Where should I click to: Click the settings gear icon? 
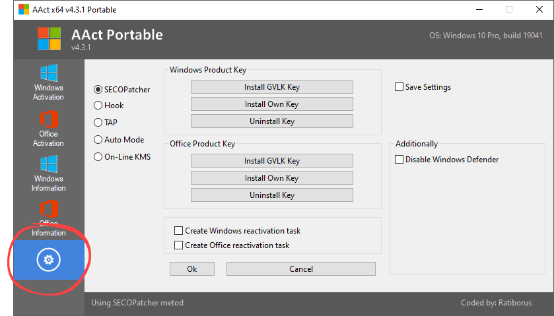click(49, 260)
